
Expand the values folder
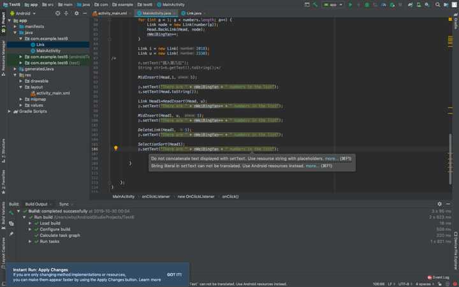(21, 105)
